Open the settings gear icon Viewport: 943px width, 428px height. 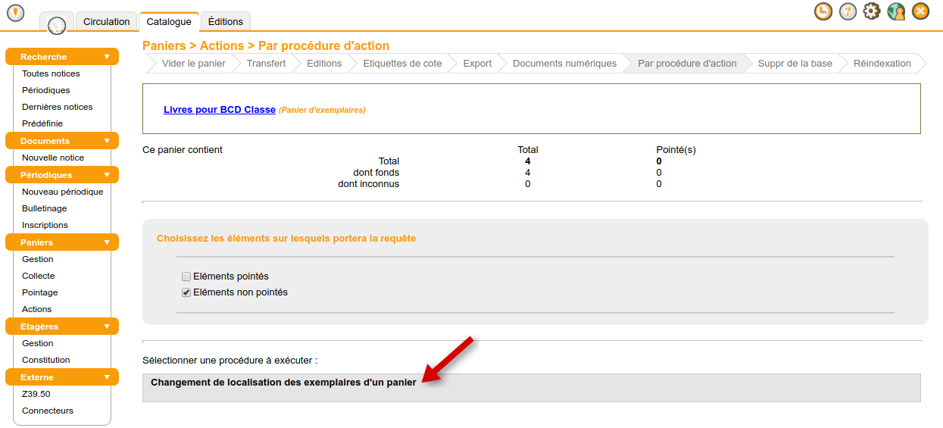click(872, 11)
